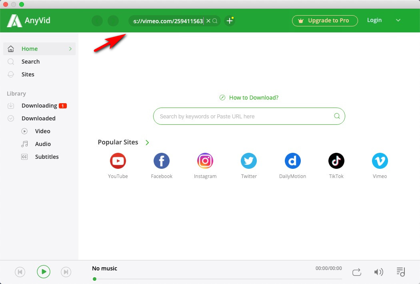Click the AnyVid logo in header
Image resolution: width=420 pixels, height=284 pixels.
tap(29, 21)
